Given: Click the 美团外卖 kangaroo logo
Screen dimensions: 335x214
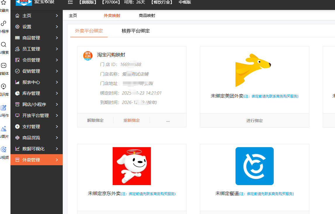Looking at the screenshot, I should click(253, 70).
